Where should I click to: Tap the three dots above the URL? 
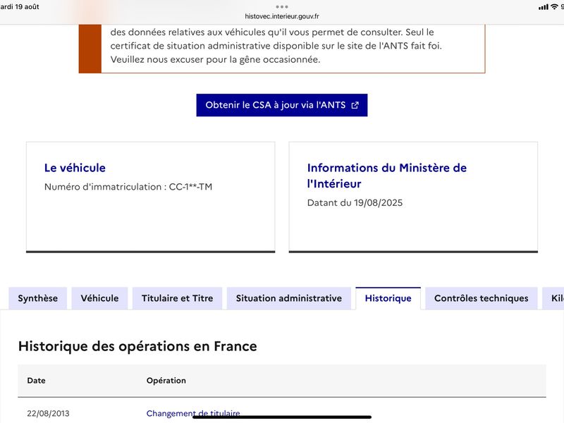tap(281, 6)
